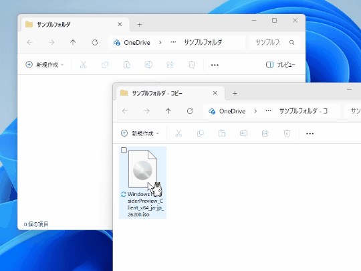Click search icon in サンプルフォルダ window
This screenshot has height=271, width=361.
tap(291, 42)
